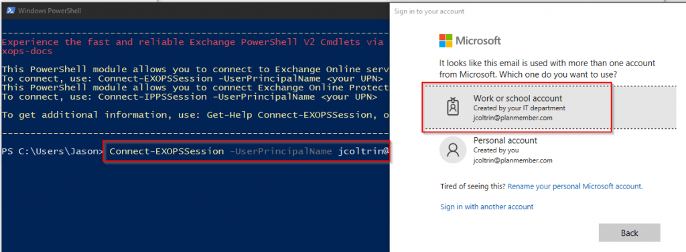The height and width of the screenshot is (252, 686).
Task: Open Rename your personal Microsoft account link
Action: 575,186
